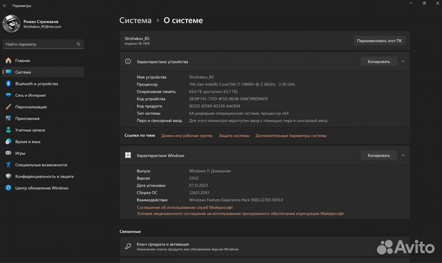Click the version value '22H2'
The image size is (442, 263).
point(193,178)
